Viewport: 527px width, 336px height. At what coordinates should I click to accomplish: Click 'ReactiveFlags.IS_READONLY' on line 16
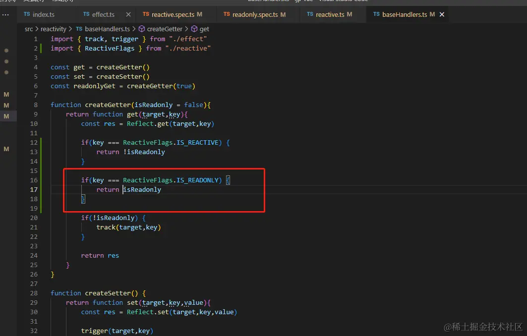(171, 180)
